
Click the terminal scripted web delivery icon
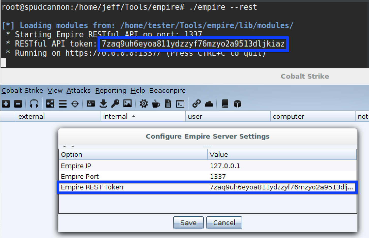180,104
